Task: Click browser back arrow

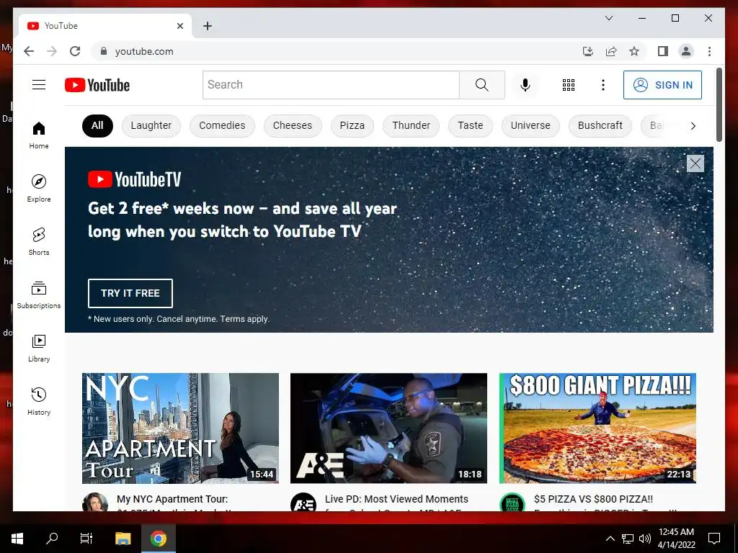Action: point(29,51)
